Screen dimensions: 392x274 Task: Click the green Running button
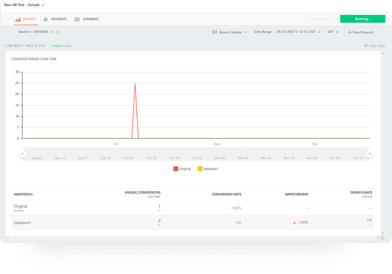pyautogui.click(x=363, y=19)
